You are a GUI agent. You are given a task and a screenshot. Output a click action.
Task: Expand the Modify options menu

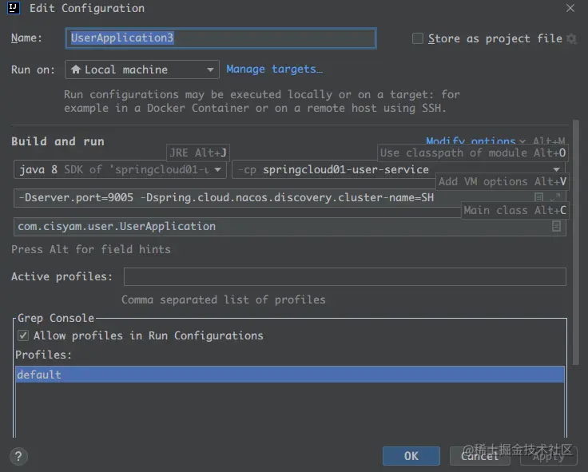click(x=475, y=141)
